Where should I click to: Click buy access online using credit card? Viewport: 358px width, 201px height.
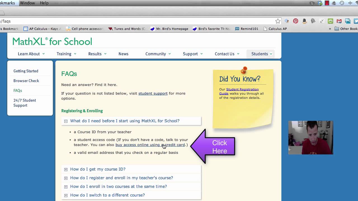click(150, 145)
